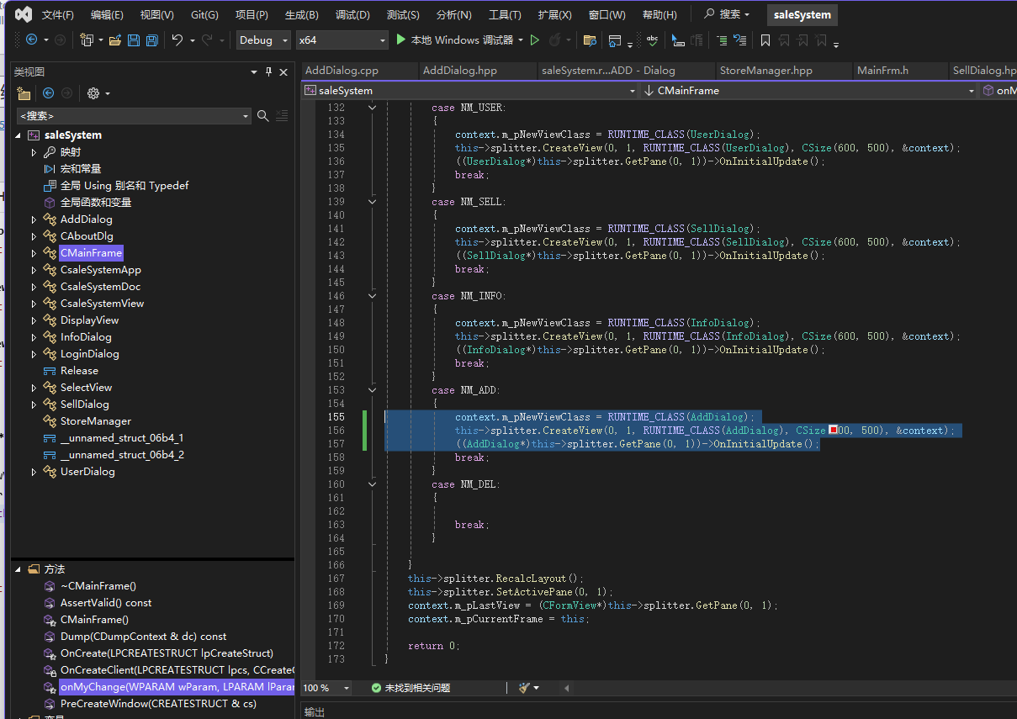Click the code cleanup broom icon
Viewport: 1017px width, 719px height.
coord(525,688)
